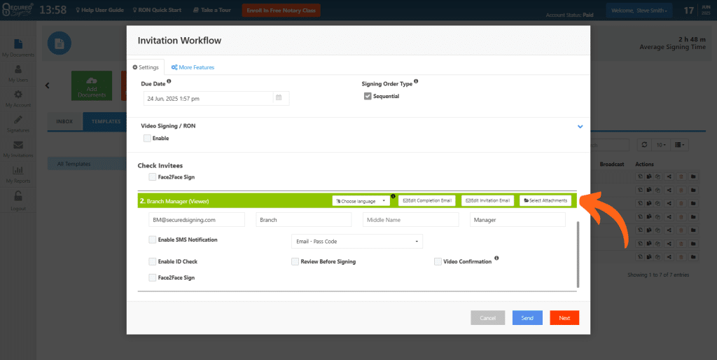Select All Templates in the list
Screen dimensions: 717x360
click(87, 164)
